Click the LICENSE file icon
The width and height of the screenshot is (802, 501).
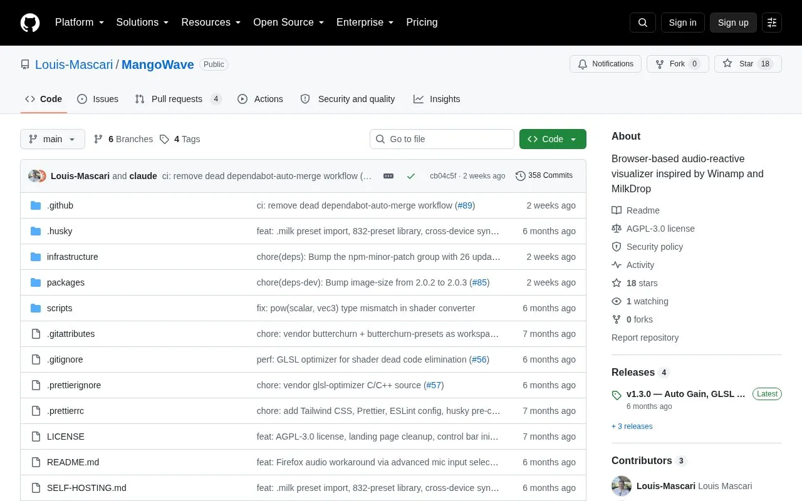coord(36,436)
